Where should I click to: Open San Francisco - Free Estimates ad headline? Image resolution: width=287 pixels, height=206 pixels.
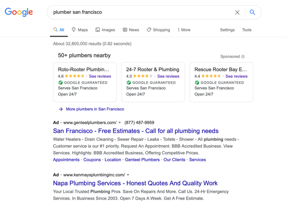136,131
